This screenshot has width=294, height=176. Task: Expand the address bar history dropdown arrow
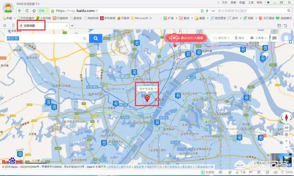click(213, 11)
